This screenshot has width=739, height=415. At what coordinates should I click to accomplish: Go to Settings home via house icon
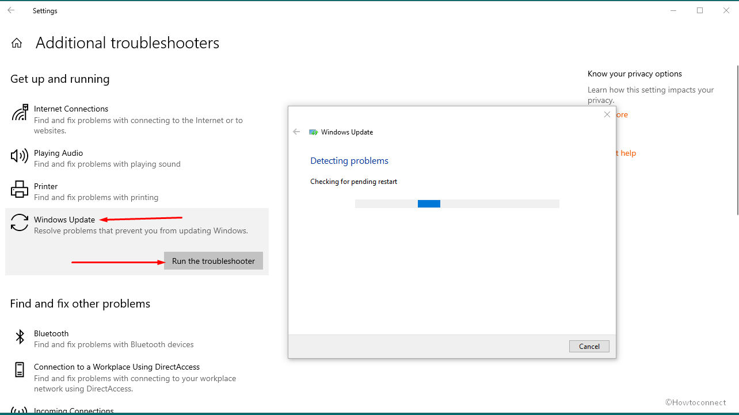17,43
